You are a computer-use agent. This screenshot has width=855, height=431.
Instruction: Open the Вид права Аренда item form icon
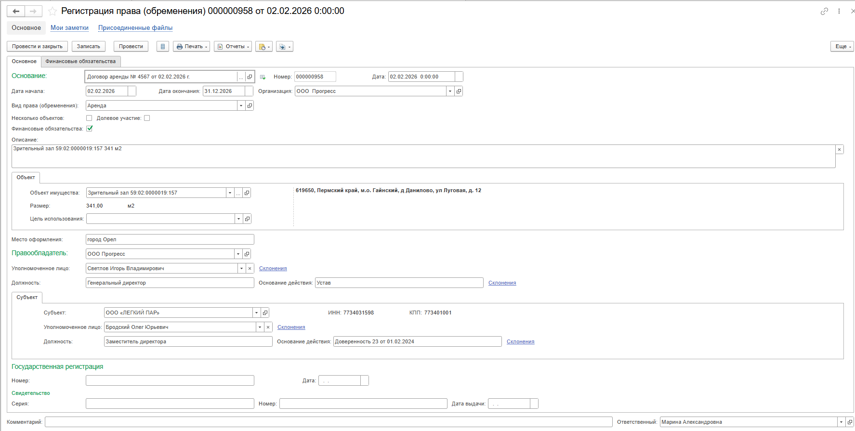[x=250, y=105]
